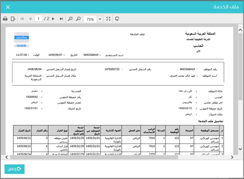The width and height of the screenshot is (244, 179).
Task: Click the تاريخ القرار column header
Action: tap(22, 131)
